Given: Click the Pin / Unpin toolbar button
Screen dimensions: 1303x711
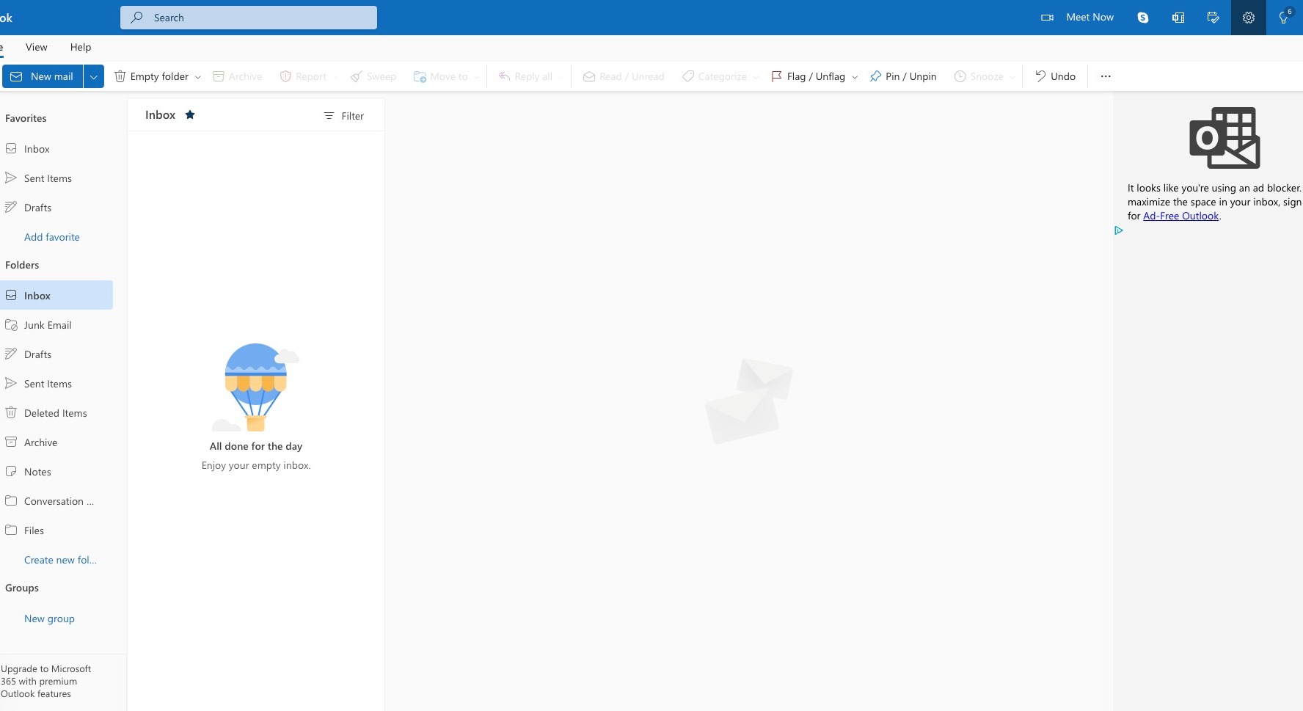Looking at the screenshot, I should point(903,76).
